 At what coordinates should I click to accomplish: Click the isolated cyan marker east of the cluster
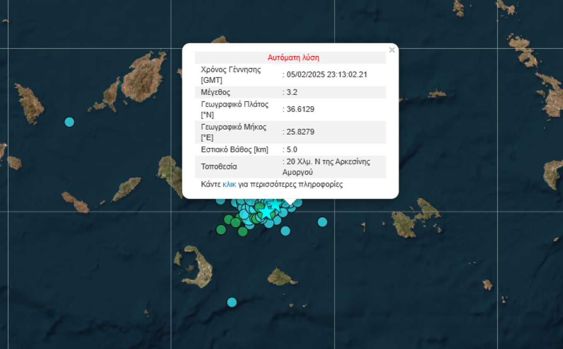click(x=322, y=222)
